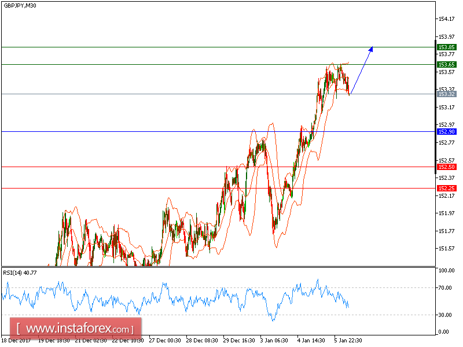Click the blue upward trend arrow
This screenshot has height=347, width=463.
point(362,69)
